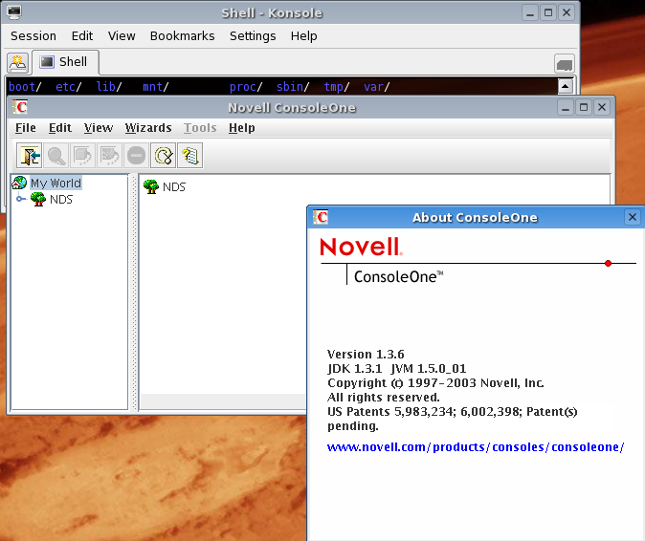Click the 'Version 1.3.6' text in About dialog

point(366,354)
